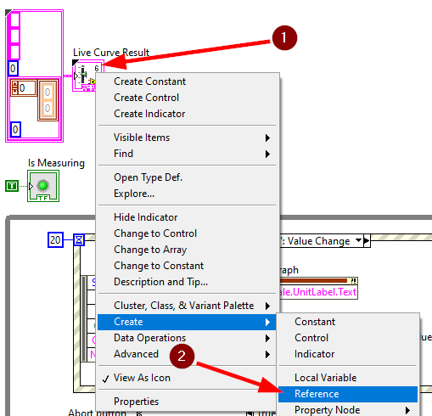Select the numeric constant 20
This screenshot has width=432, height=416.
pyautogui.click(x=55, y=240)
